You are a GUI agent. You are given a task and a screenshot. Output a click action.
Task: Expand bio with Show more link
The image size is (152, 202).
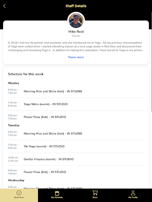point(76,57)
